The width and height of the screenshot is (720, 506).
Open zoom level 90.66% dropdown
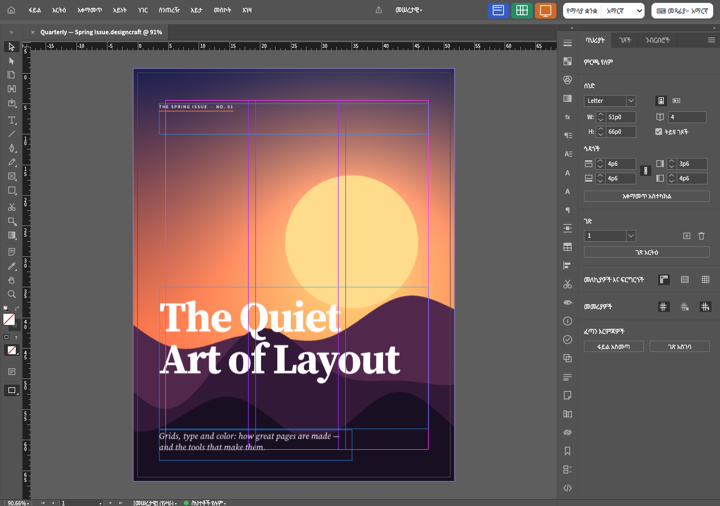click(x=19, y=503)
